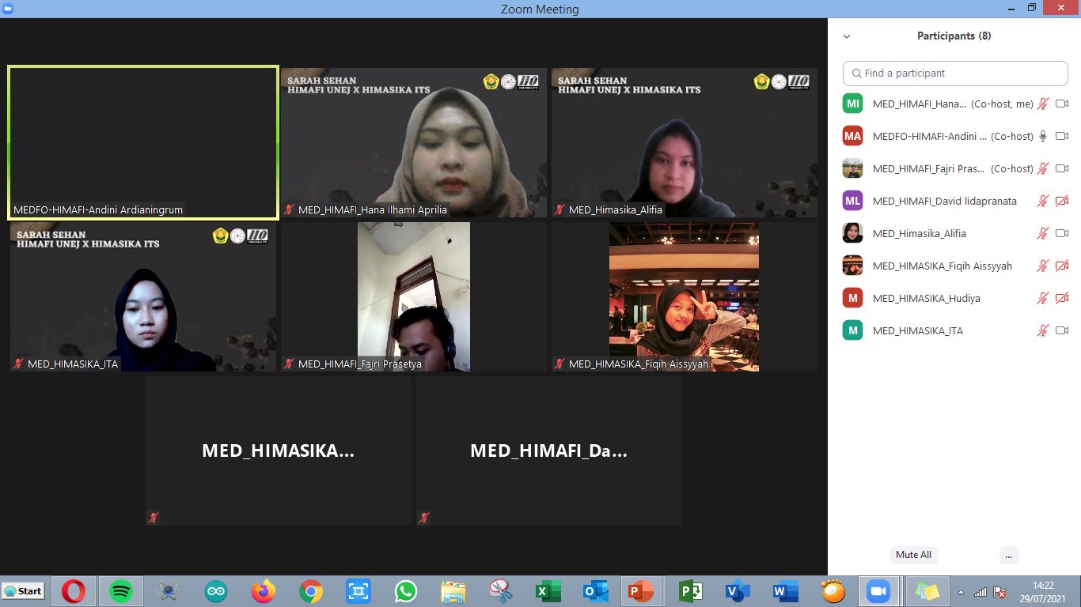Click the MI avatar of MED_HIMAFI_Hana

pyautogui.click(x=852, y=104)
